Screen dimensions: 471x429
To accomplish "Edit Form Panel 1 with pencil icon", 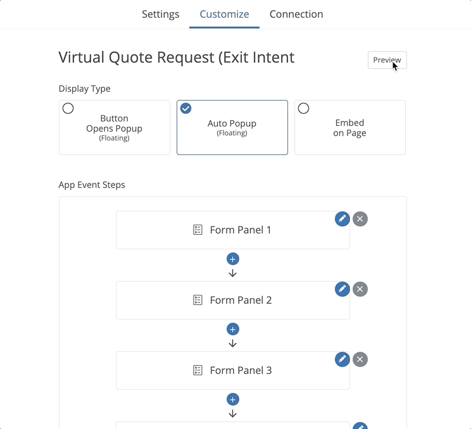I will tap(342, 219).
